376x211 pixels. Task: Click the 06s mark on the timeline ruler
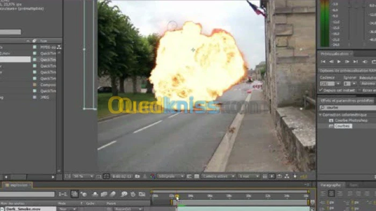point(209,196)
